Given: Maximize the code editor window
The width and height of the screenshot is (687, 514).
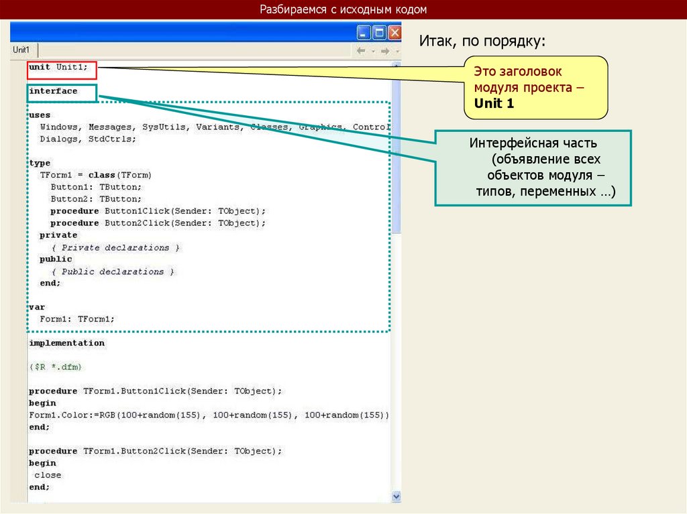Looking at the screenshot, I should [380, 33].
